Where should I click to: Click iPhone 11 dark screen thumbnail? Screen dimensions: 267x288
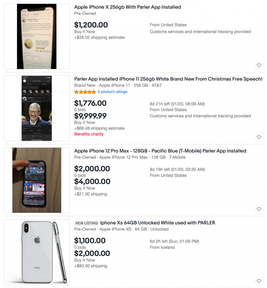pos(37,108)
